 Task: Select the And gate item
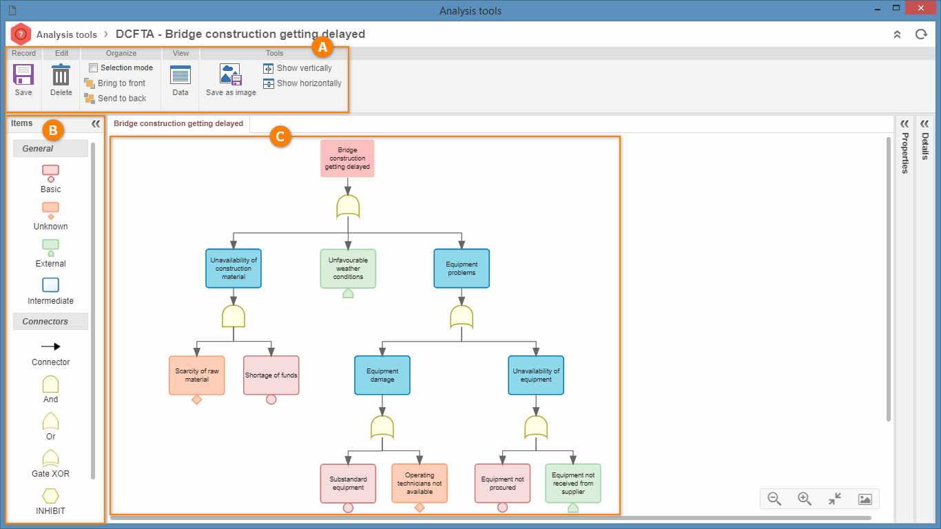[51, 389]
